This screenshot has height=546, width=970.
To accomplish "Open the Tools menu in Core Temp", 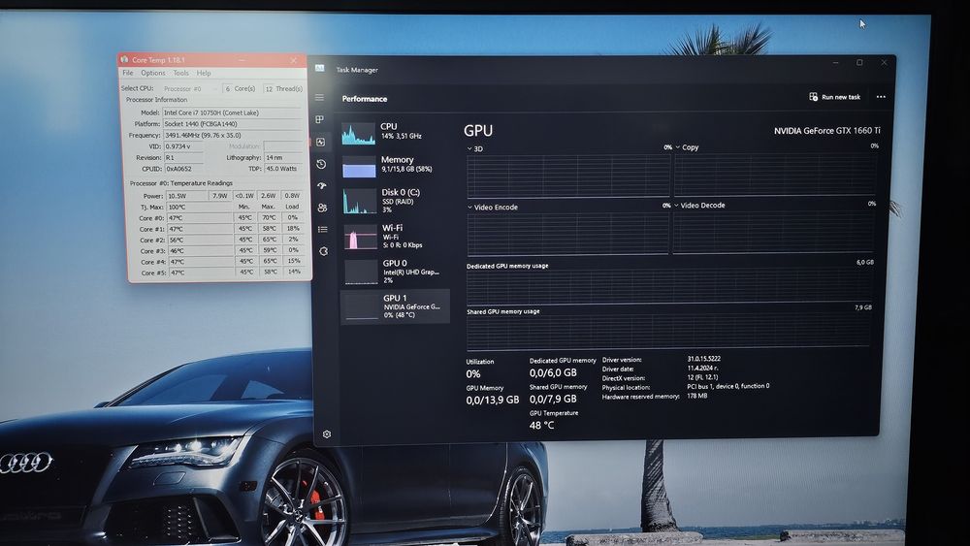I will [180, 73].
